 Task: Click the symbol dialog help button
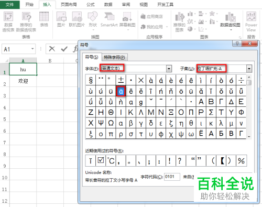point(237,43)
